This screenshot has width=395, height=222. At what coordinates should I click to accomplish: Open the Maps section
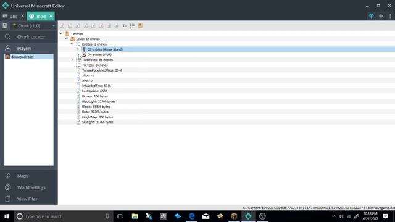(29, 176)
